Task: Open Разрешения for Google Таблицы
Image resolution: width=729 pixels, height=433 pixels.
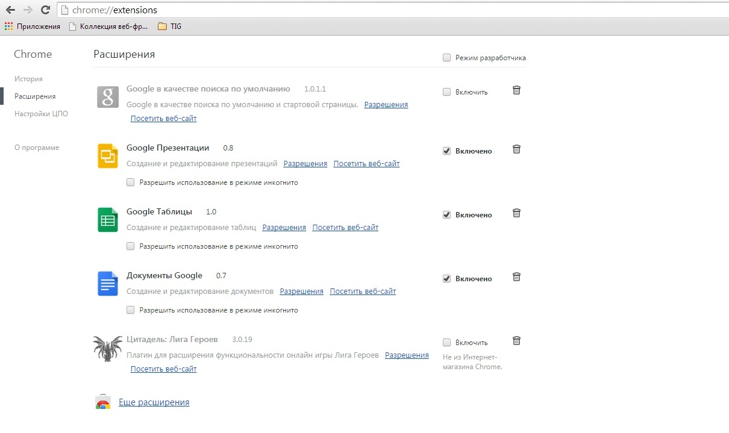Action: click(x=284, y=228)
